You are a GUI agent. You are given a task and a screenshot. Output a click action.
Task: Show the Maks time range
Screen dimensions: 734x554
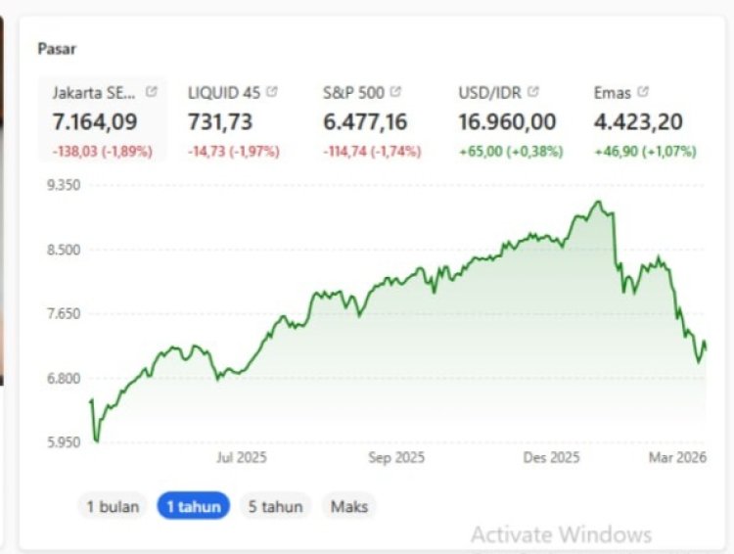(348, 506)
